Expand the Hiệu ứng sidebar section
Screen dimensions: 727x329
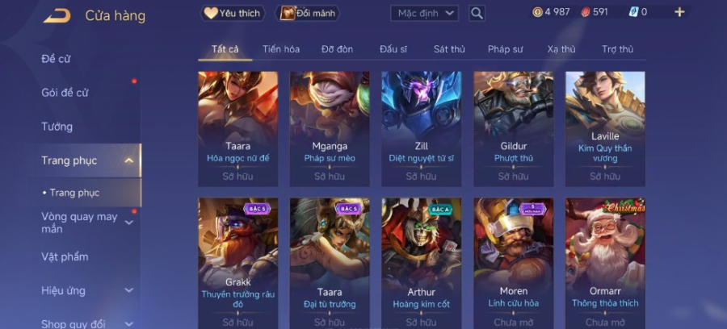click(x=129, y=290)
